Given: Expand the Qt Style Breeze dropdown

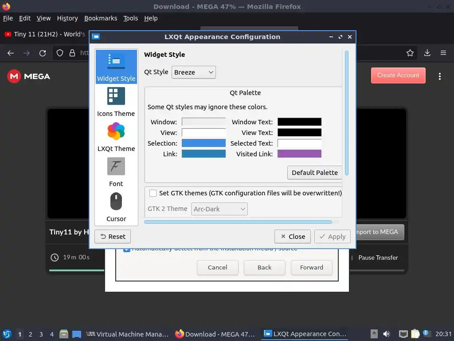Looking at the screenshot, I should 193,72.
